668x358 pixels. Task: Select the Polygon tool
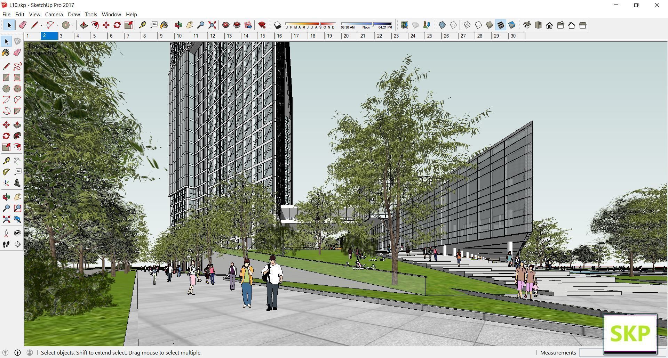[17, 89]
